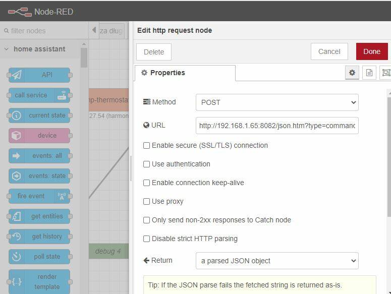Open the node settings gear icon
391x294 pixels.
[x=352, y=73]
